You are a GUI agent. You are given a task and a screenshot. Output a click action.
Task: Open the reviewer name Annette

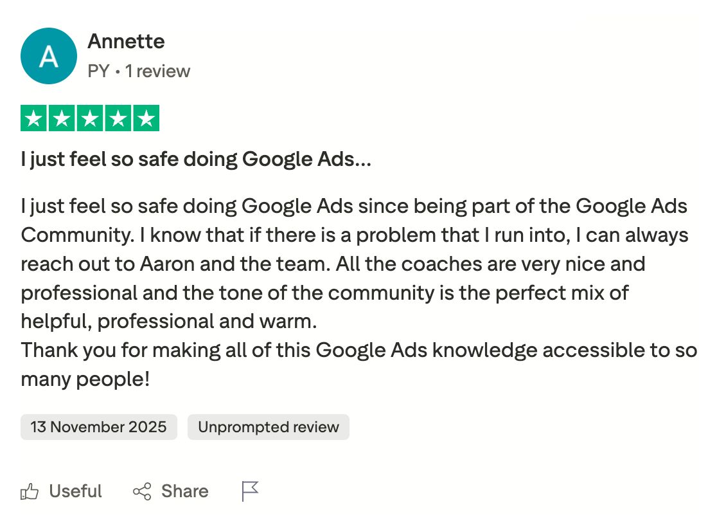click(126, 42)
